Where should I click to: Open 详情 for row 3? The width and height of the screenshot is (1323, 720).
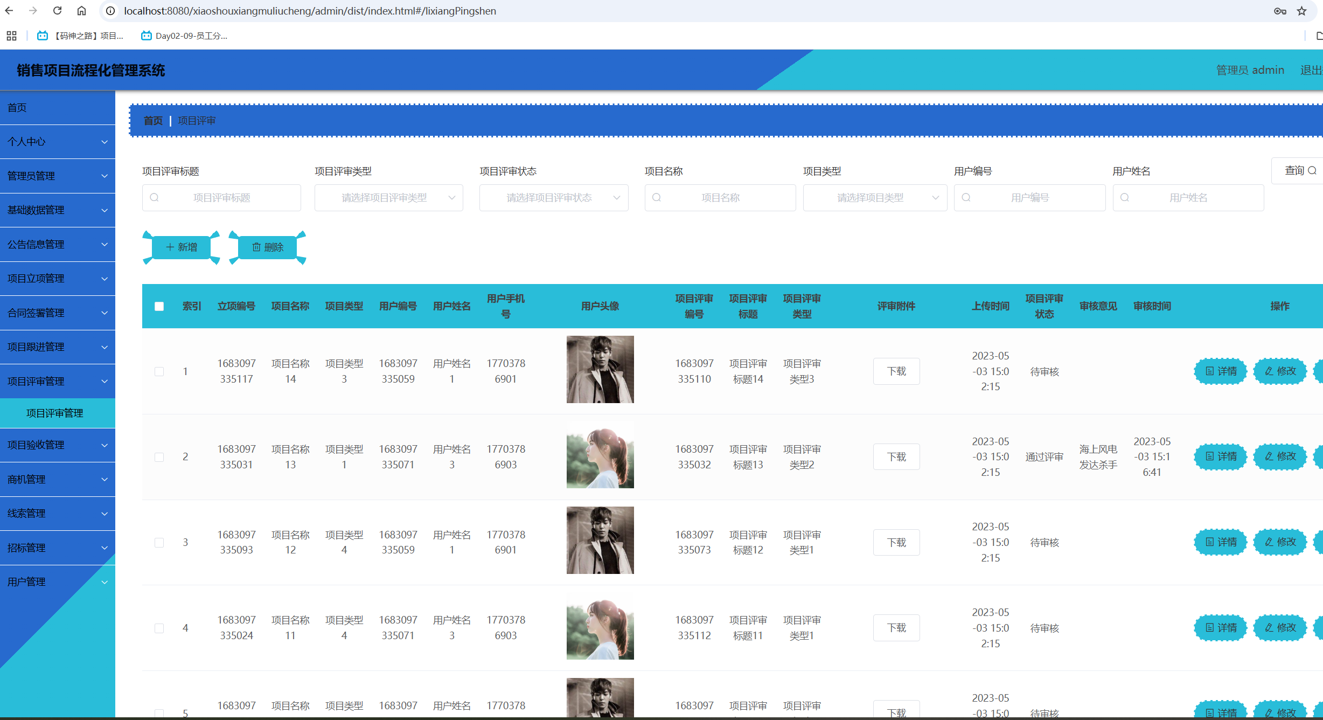pyautogui.click(x=1221, y=542)
